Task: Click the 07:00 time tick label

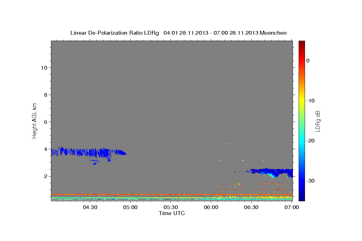Action: pos(292,207)
